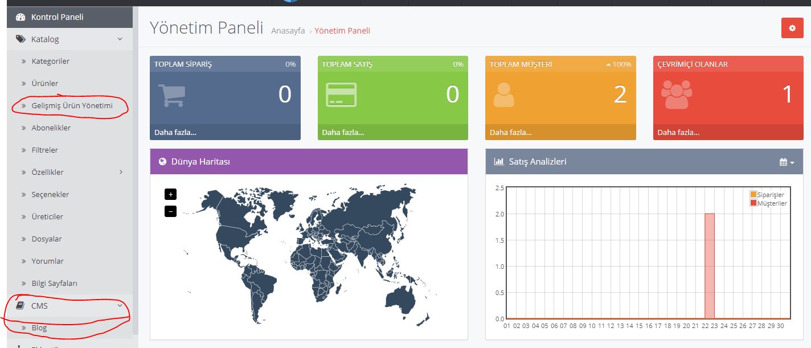Open Gelişmiş Ürün Yönetimi menu item
Screen dimensions: 811x348
[x=72, y=105]
